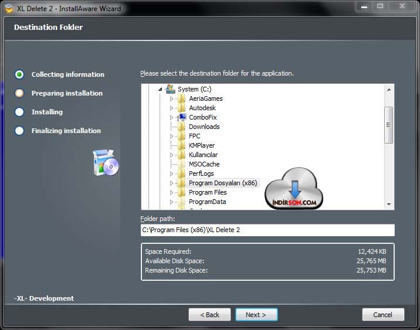Click the Available Disk Space value 25,765 MB

point(371,261)
